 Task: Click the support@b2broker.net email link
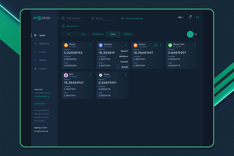pyautogui.click(x=43, y=93)
